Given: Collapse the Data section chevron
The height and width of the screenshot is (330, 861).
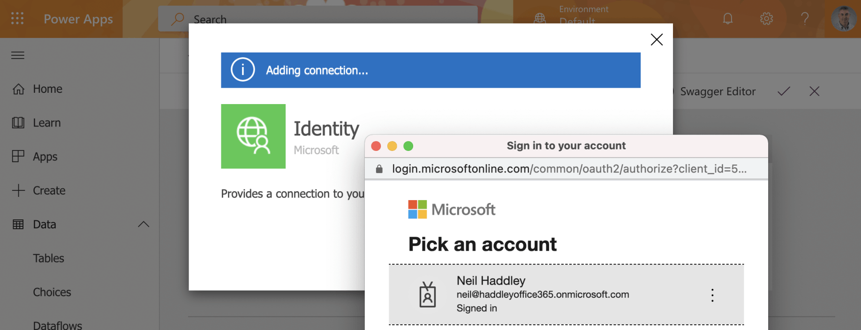Looking at the screenshot, I should 144,225.
